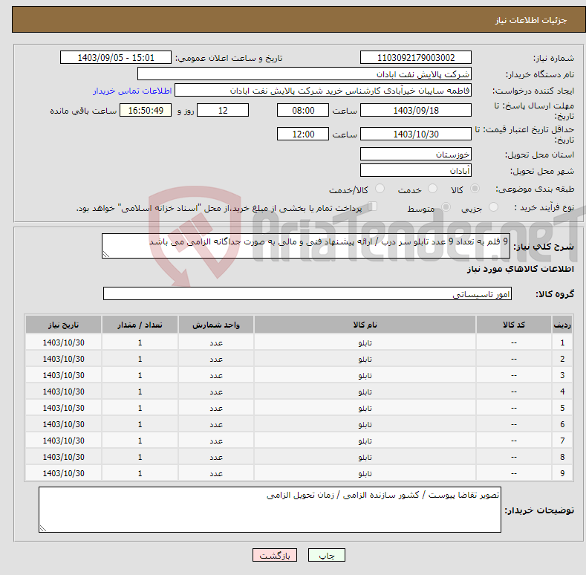Click the response deadline time 08:00
The width and height of the screenshot is (586, 575).
(x=303, y=110)
